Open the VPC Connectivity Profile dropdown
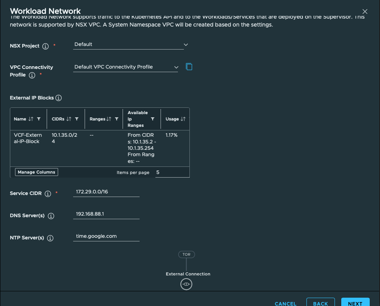380x306 pixels. [x=126, y=67]
